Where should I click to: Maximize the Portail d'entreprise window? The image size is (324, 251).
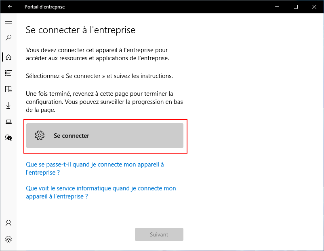(296, 7)
